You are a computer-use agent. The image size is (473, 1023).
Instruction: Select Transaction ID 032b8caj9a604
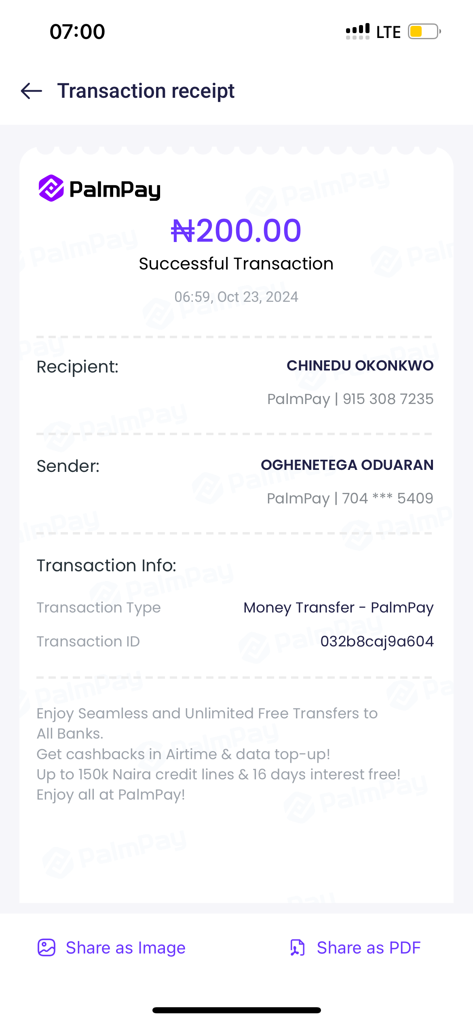click(377, 642)
